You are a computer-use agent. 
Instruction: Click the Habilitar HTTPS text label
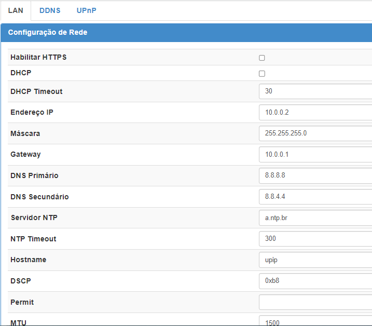[x=38, y=57]
